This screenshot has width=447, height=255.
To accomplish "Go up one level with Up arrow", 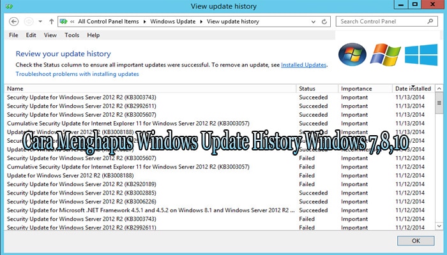I will (51, 21).
